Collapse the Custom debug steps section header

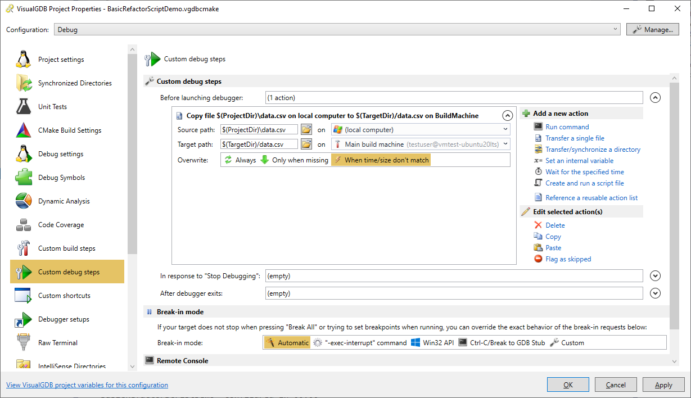[x=407, y=82]
